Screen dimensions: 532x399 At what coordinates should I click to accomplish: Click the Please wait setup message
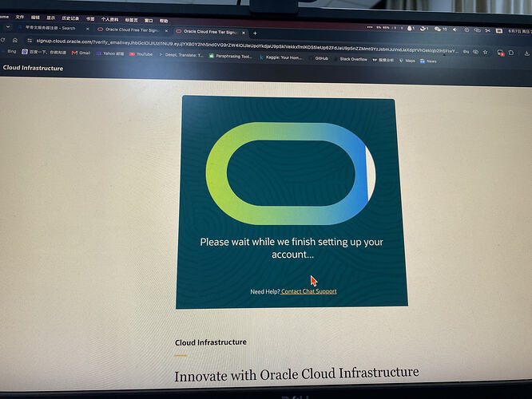pyautogui.click(x=292, y=248)
